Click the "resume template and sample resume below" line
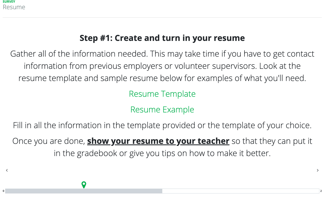Image resolution: width=327 pixels, height=197 pixels. pyautogui.click(x=162, y=78)
